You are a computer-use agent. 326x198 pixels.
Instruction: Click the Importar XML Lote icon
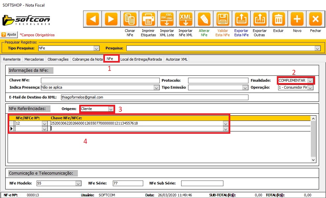(x=167, y=19)
